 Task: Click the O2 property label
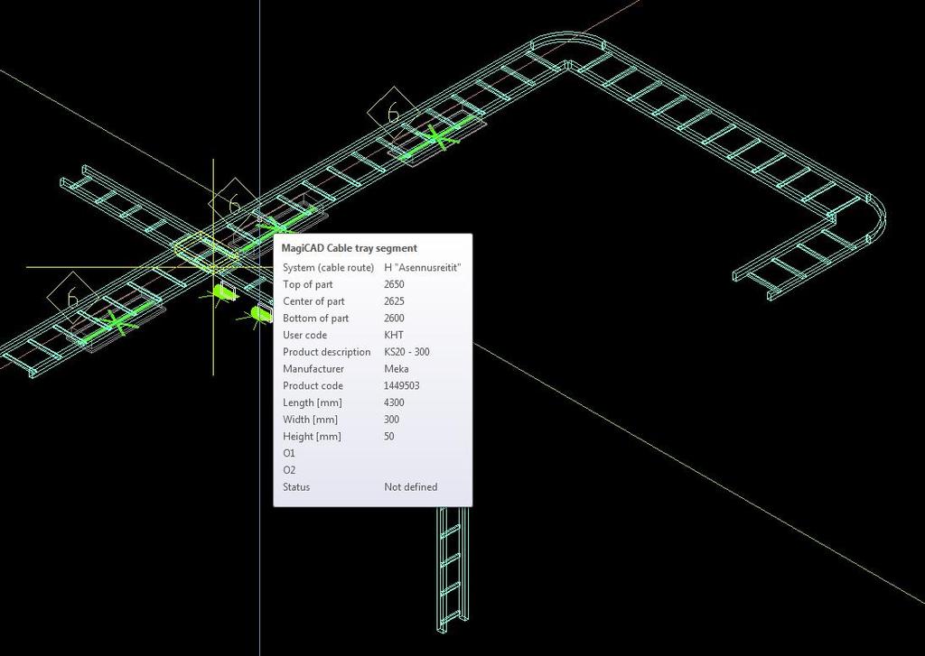pyautogui.click(x=289, y=470)
